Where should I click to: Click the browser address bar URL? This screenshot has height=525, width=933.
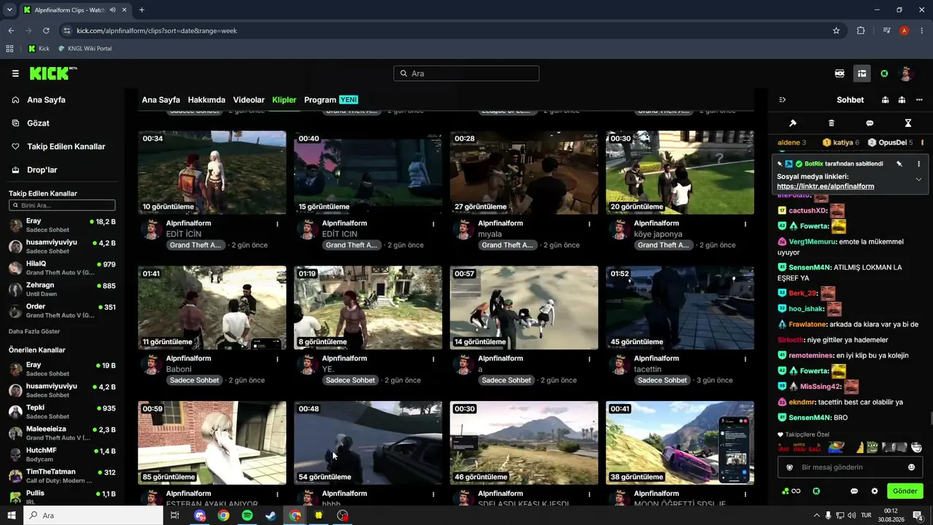click(157, 31)
